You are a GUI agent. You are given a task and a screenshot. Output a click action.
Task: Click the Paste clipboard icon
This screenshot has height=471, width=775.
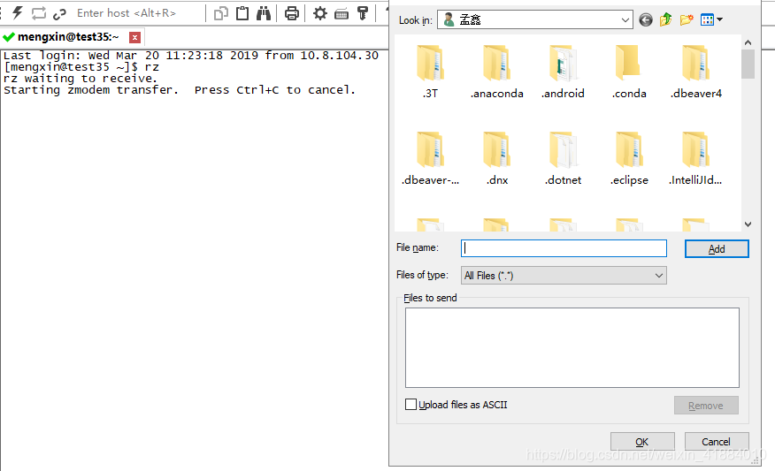(x=242, y=13)
